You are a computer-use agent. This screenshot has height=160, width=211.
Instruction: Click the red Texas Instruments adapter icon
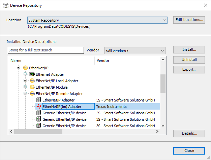coord(38,107)
